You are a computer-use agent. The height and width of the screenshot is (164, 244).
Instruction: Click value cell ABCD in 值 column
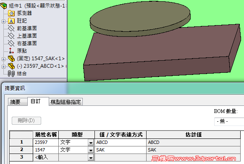[121, 142]
